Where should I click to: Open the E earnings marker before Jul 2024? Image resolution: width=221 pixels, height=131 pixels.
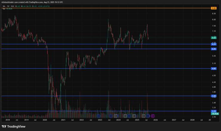pyautogui.click(x=125, y=116)
